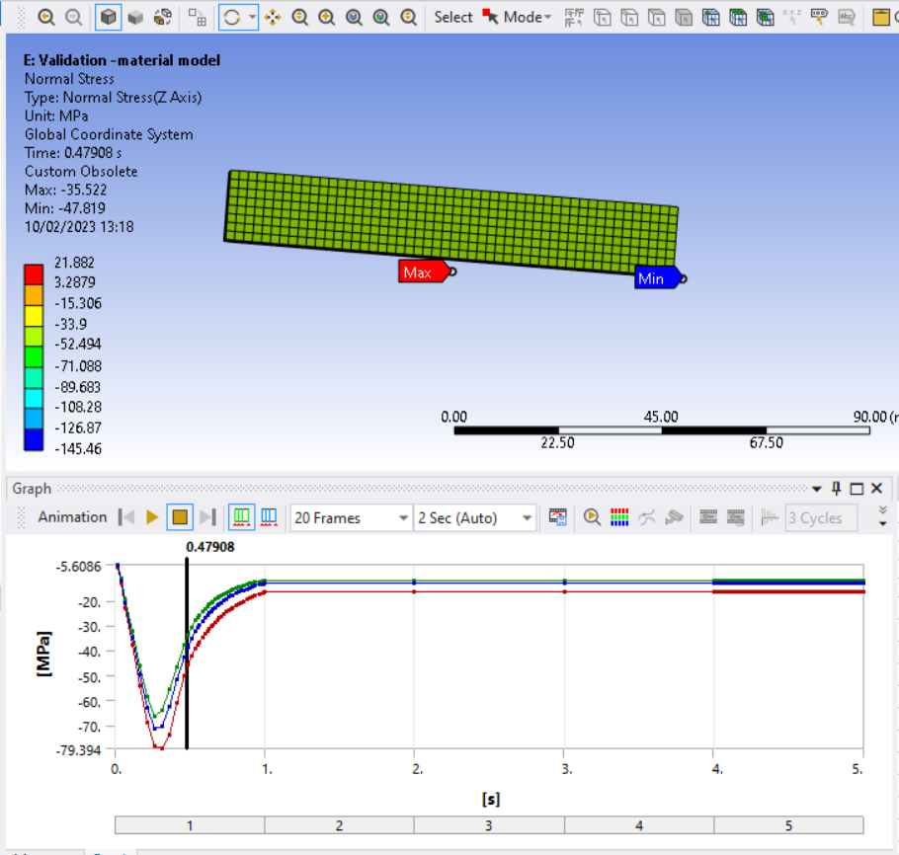Open the 20 Frames dropdown

(x=351, y=517)
